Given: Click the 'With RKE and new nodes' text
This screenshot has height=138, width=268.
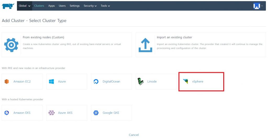Looking at the screenshot, I should click(x=33, y=68).
